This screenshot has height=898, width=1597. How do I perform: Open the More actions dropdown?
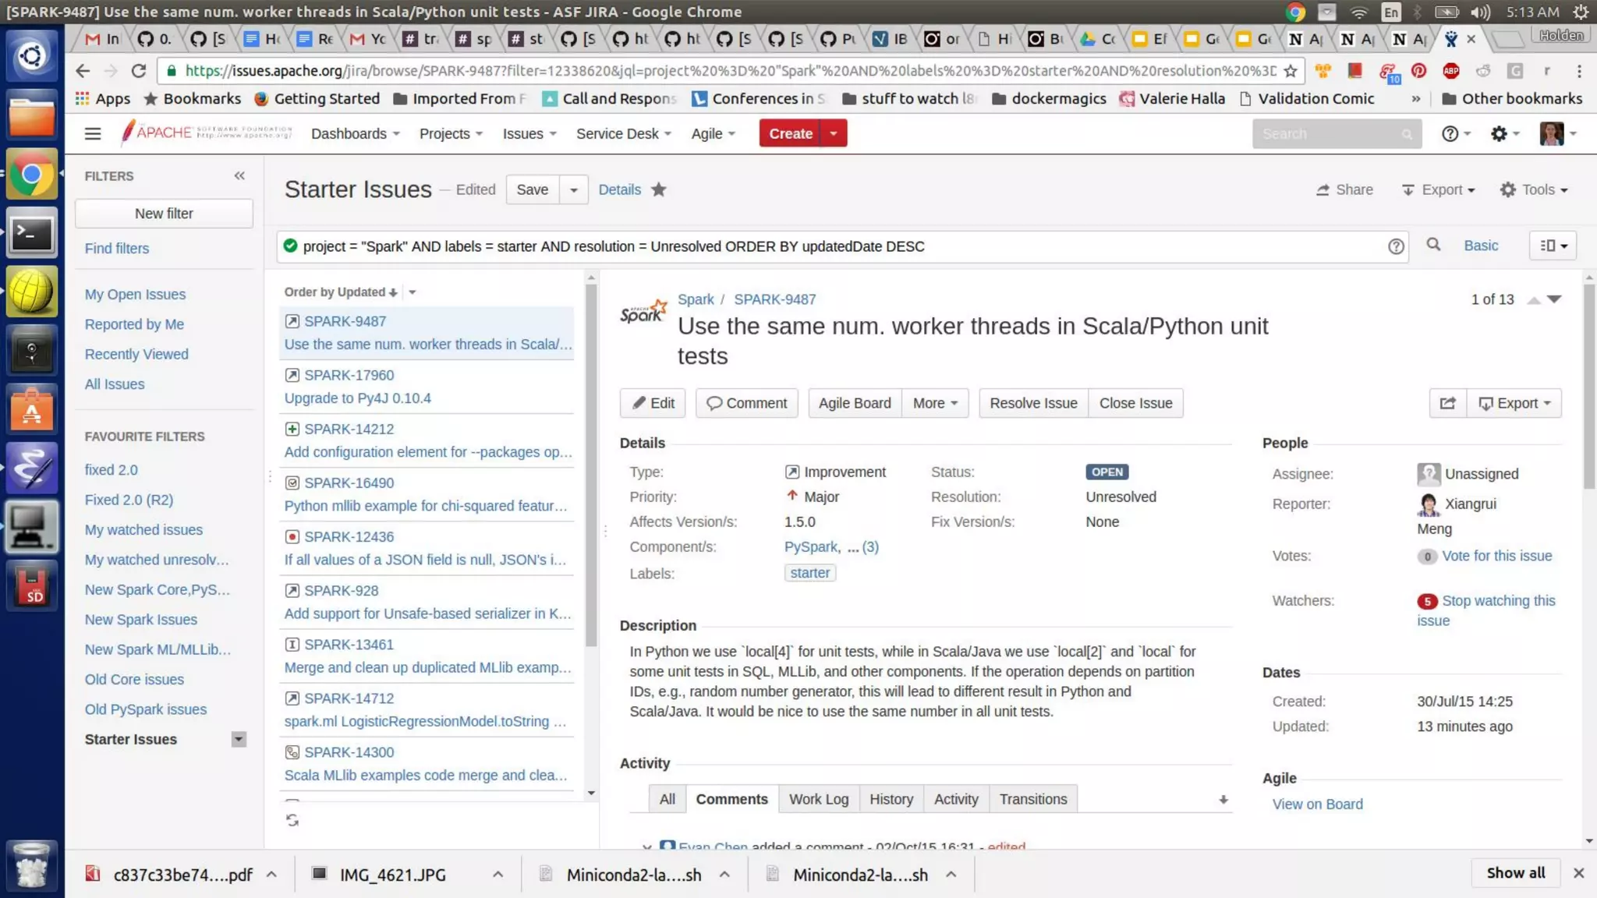pos(934,403)
